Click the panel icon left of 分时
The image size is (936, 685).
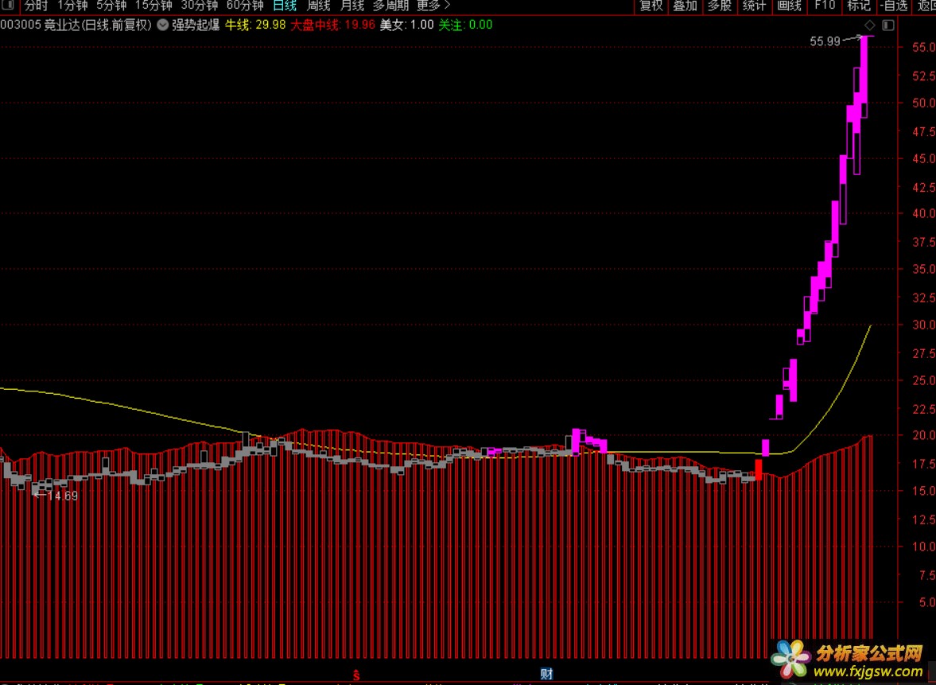9,6
